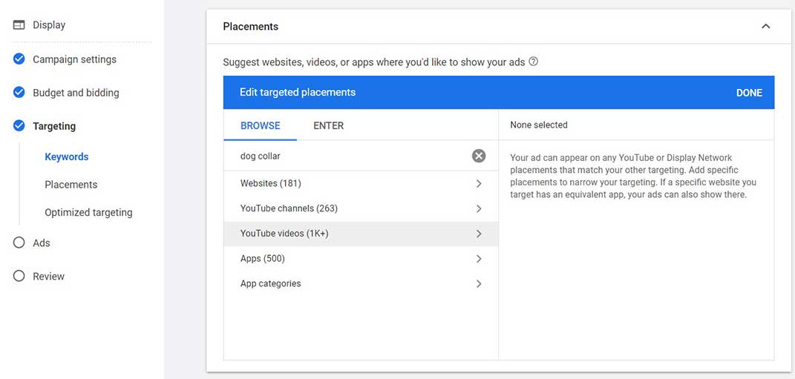Click the Display campaign type icon

tap(19, 24)
